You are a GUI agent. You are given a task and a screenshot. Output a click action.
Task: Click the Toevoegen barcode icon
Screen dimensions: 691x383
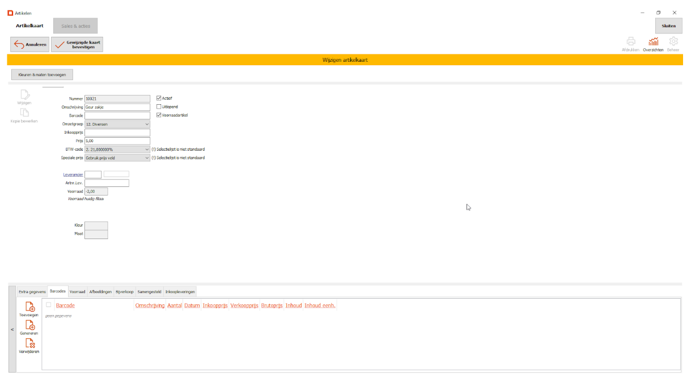(x=31, y=307)
